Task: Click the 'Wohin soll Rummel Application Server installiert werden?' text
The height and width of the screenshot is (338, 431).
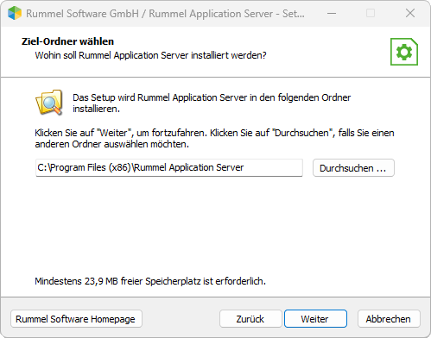Action: click(150, 55)
